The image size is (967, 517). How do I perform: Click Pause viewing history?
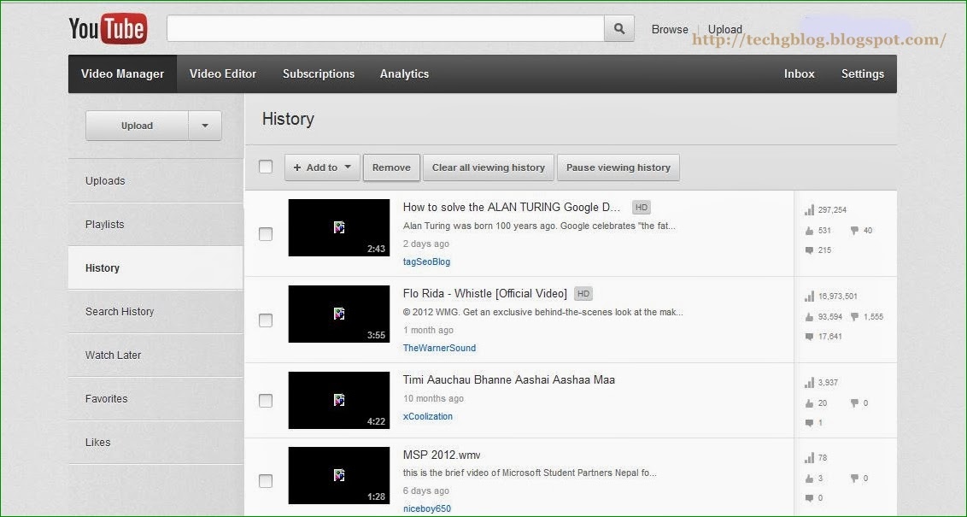(x=618, y=167)
